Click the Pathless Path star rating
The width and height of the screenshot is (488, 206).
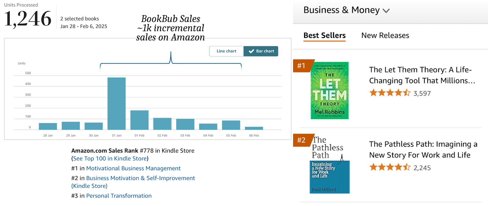(x=390, y=167)
